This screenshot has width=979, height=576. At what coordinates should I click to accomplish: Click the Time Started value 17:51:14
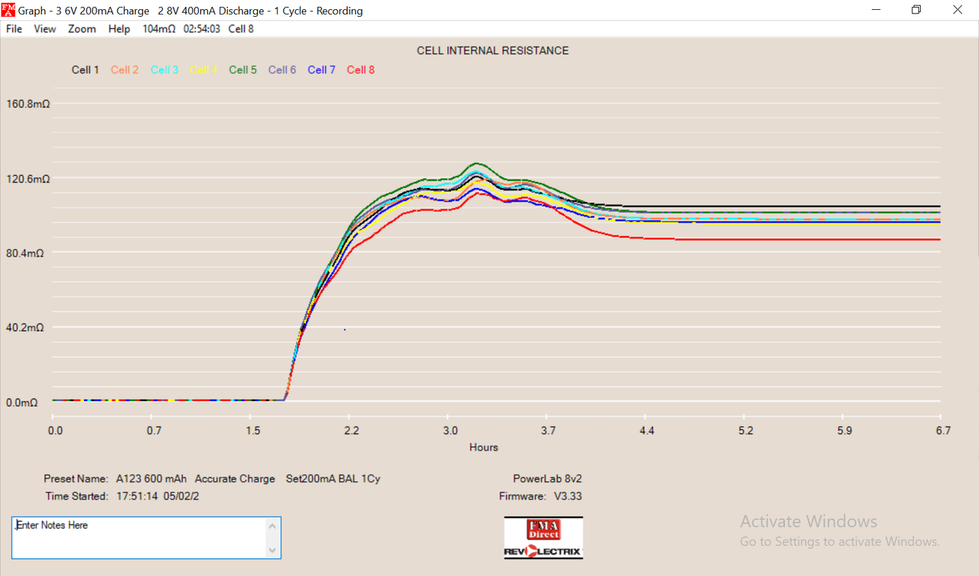(x=135, y=497)
